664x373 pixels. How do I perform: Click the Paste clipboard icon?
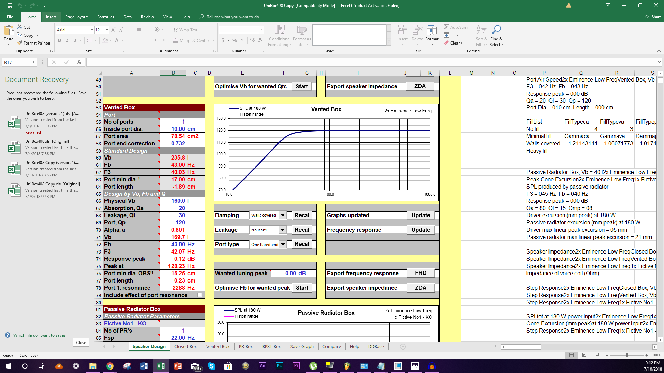[x=9, y=30]
